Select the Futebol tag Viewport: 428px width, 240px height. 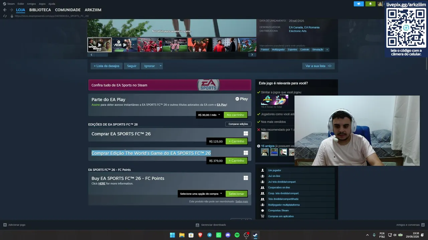[x=265, y=50]
